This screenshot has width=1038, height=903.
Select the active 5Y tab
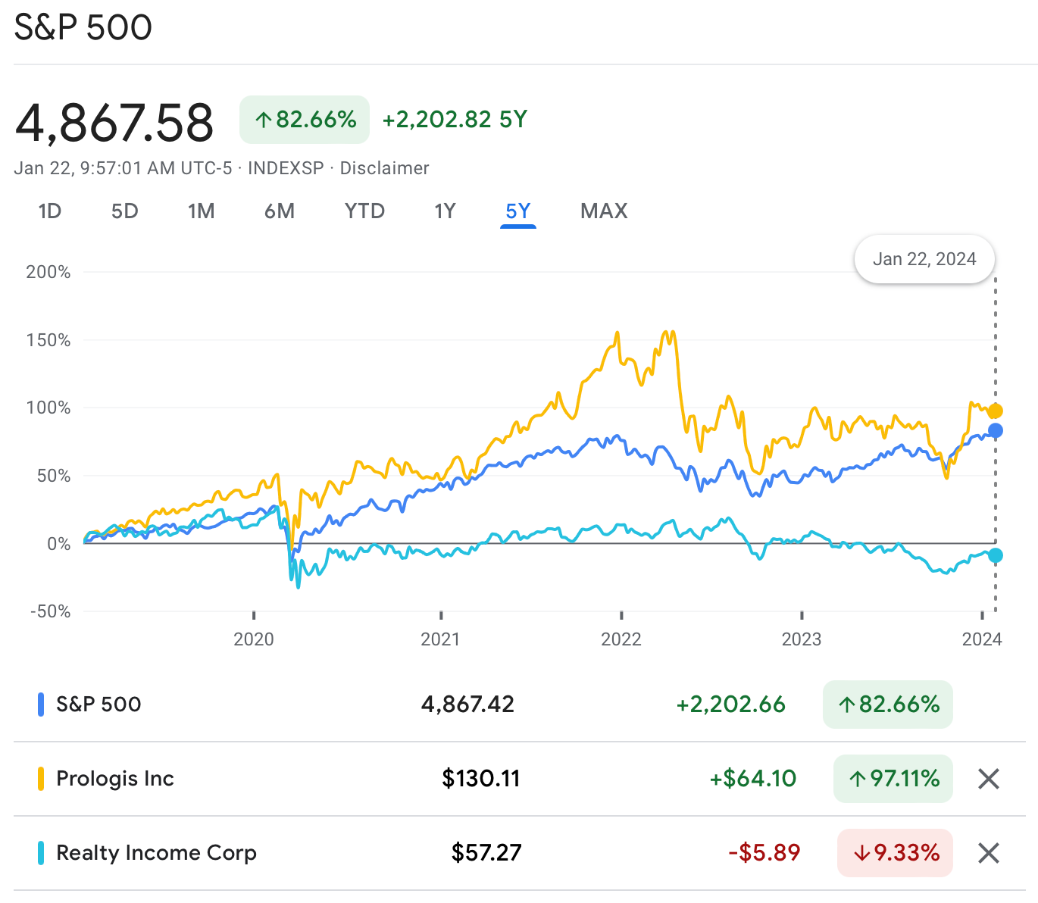(x=518, y=211)
